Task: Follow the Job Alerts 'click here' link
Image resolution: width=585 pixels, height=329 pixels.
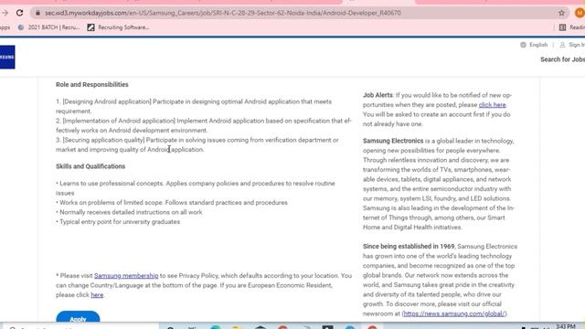Action: tap(492, 105)
